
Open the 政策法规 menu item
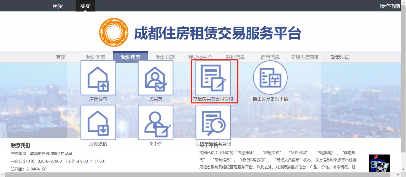[340, 57]
